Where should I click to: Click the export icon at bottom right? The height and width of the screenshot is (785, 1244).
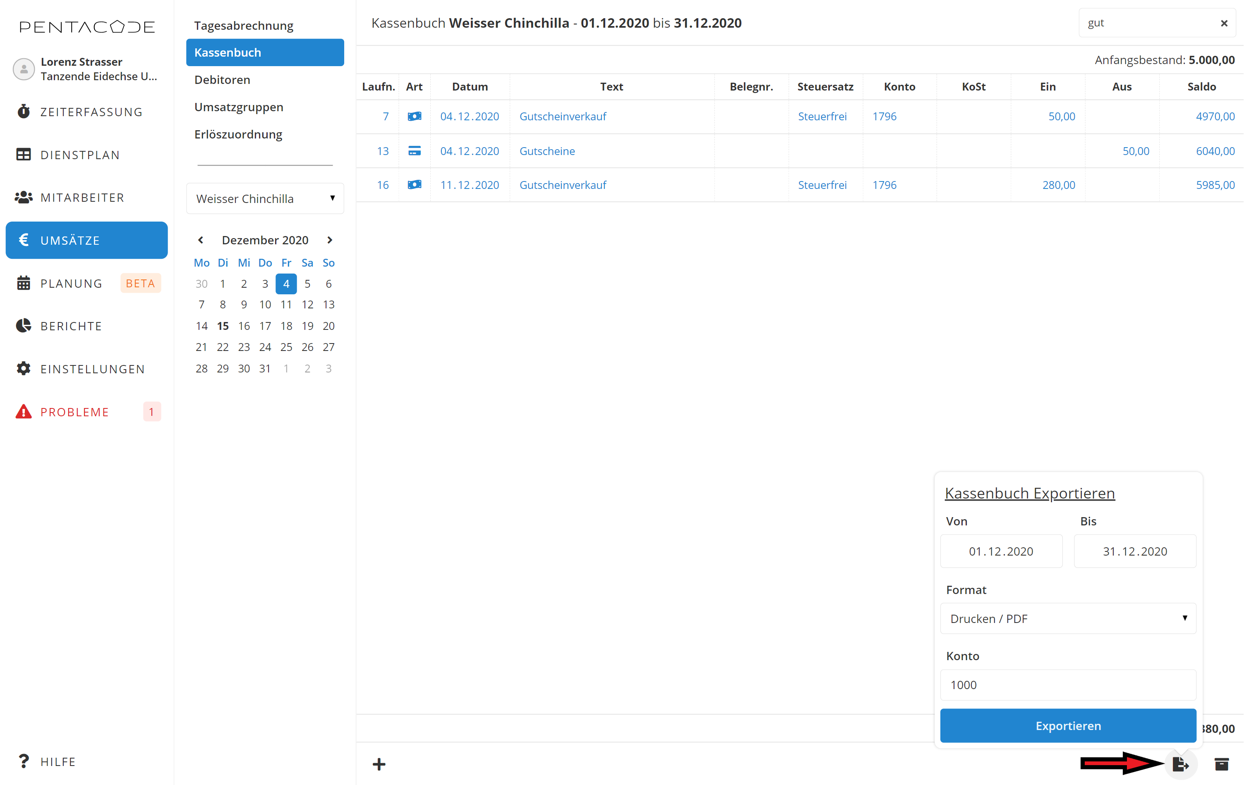click(1180, 764)
